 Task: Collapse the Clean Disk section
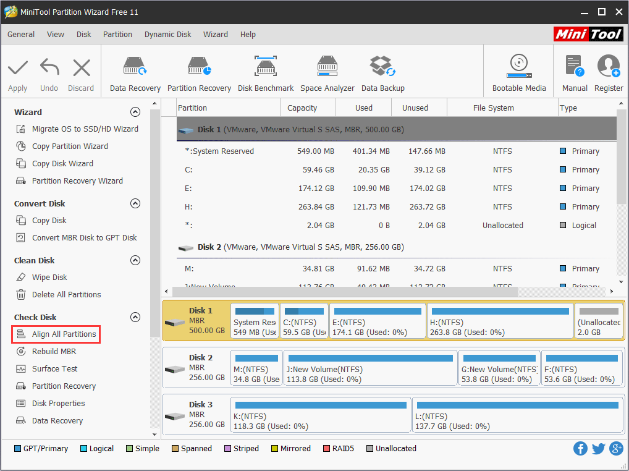point(135,260)
